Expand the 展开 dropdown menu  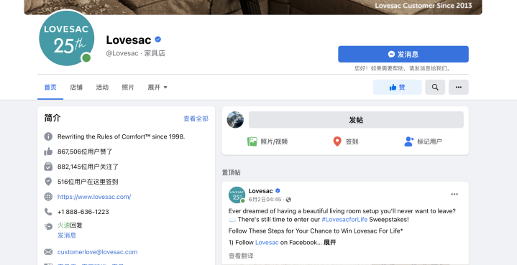157,87
